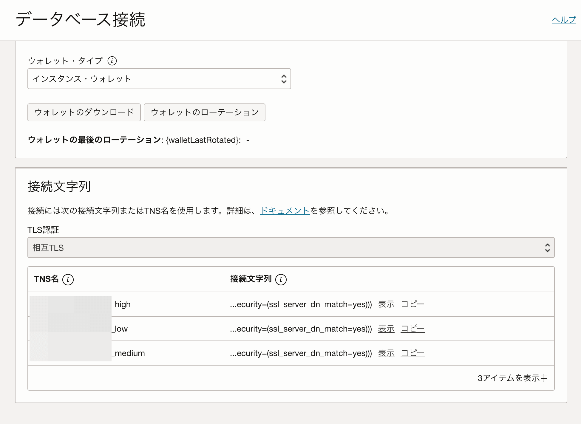Click the ウォレットのダウンロード button
This screenshot has width=581, height=424.
coord(84,112)
